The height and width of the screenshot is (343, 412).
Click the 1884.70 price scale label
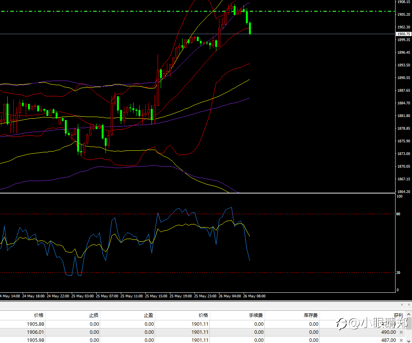coord(404,103)
